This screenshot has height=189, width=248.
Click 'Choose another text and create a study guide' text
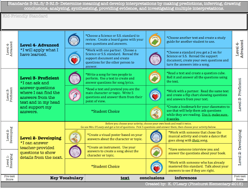(x=196, y=40)
